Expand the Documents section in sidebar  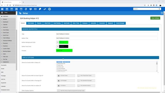point(4,65)
